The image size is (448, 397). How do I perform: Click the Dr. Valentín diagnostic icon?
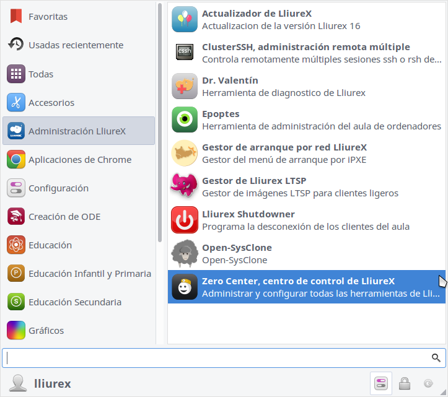[185, 86]
